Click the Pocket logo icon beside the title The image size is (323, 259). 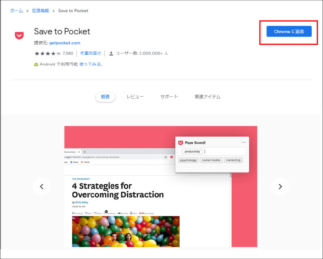[x=19, y=36]
